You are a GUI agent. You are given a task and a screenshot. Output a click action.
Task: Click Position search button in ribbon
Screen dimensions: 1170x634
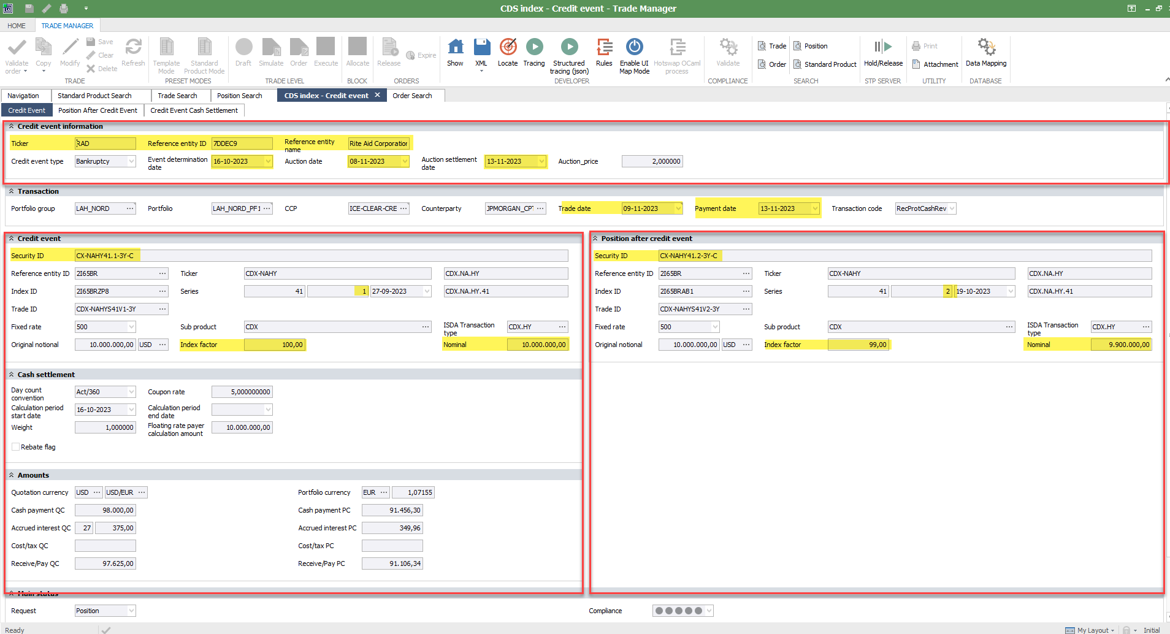coord(811,46)
